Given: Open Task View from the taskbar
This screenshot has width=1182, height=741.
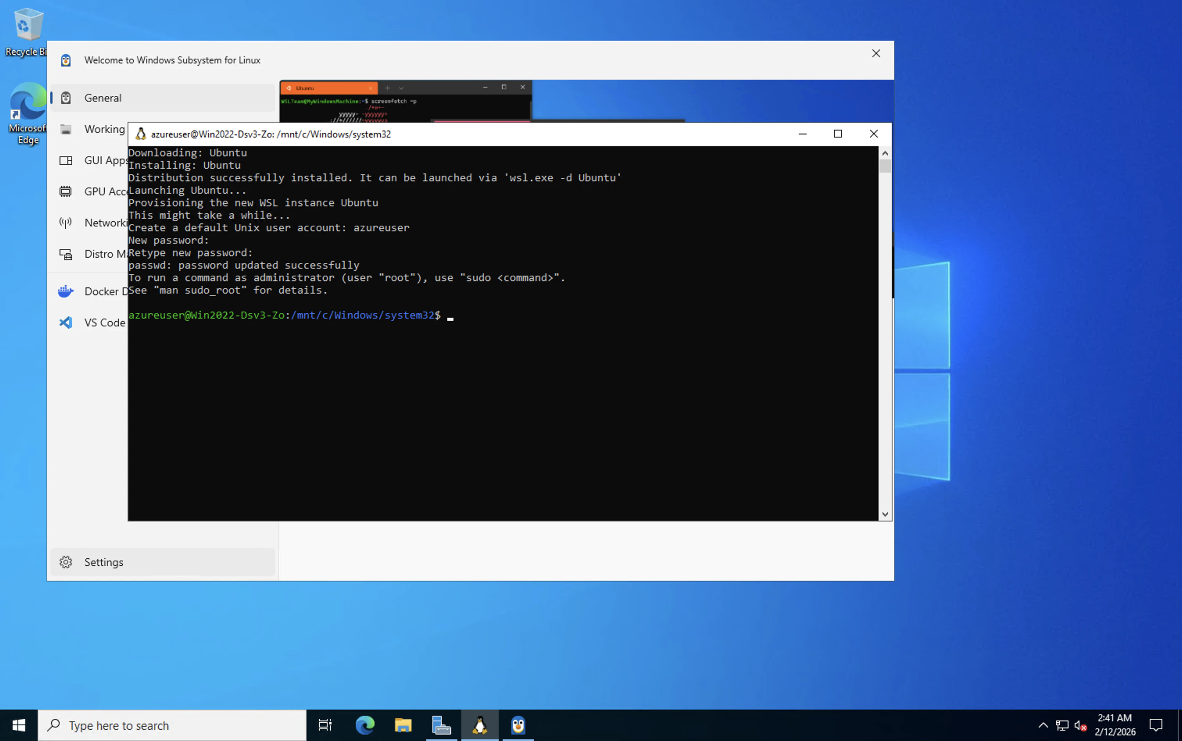Looking at the screenshot, I should [x=325, y=725].
